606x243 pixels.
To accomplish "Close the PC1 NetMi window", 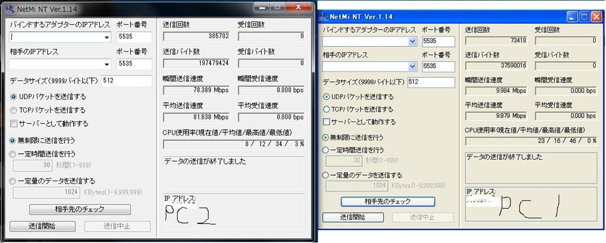I will pyautogui.click(x=595, y=17).
